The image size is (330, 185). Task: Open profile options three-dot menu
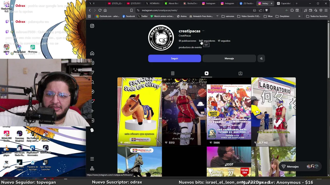coord(203,31)
